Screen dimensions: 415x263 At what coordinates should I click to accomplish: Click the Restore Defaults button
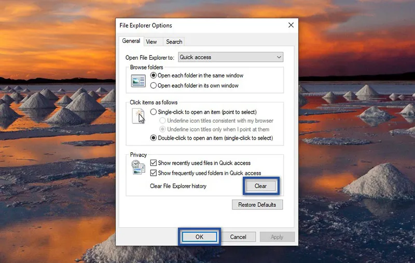[257, 205]
